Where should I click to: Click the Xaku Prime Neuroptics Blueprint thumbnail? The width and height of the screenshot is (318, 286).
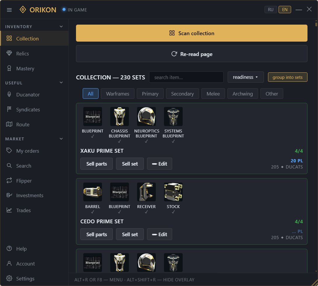pyautogui.click(x=146, y=116)
